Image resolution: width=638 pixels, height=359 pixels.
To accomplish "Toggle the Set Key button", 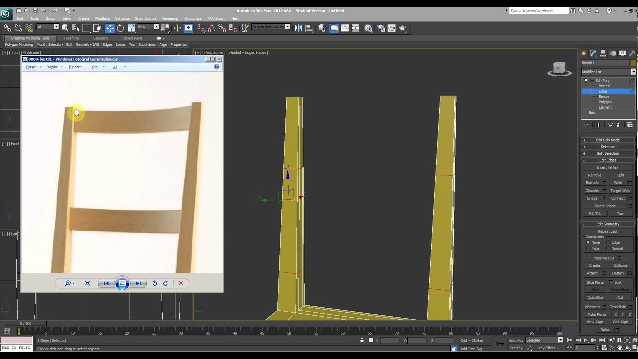I will [x=516, y=348].
